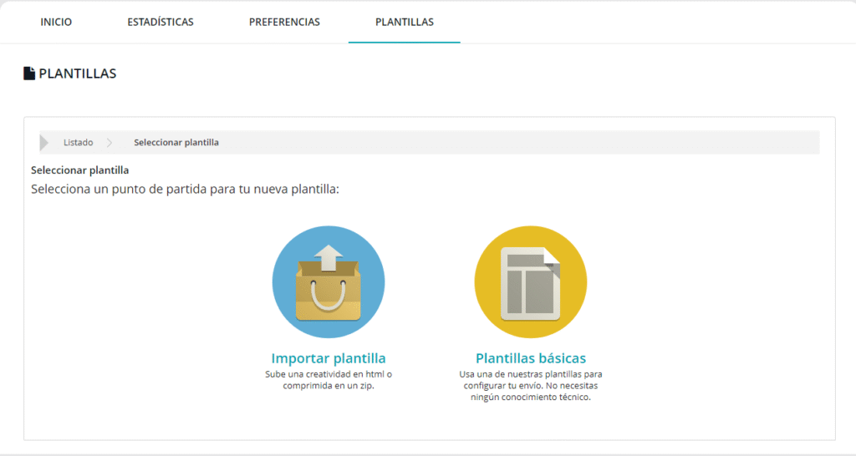Open the Importar plantilla link

tap(329, 358)
